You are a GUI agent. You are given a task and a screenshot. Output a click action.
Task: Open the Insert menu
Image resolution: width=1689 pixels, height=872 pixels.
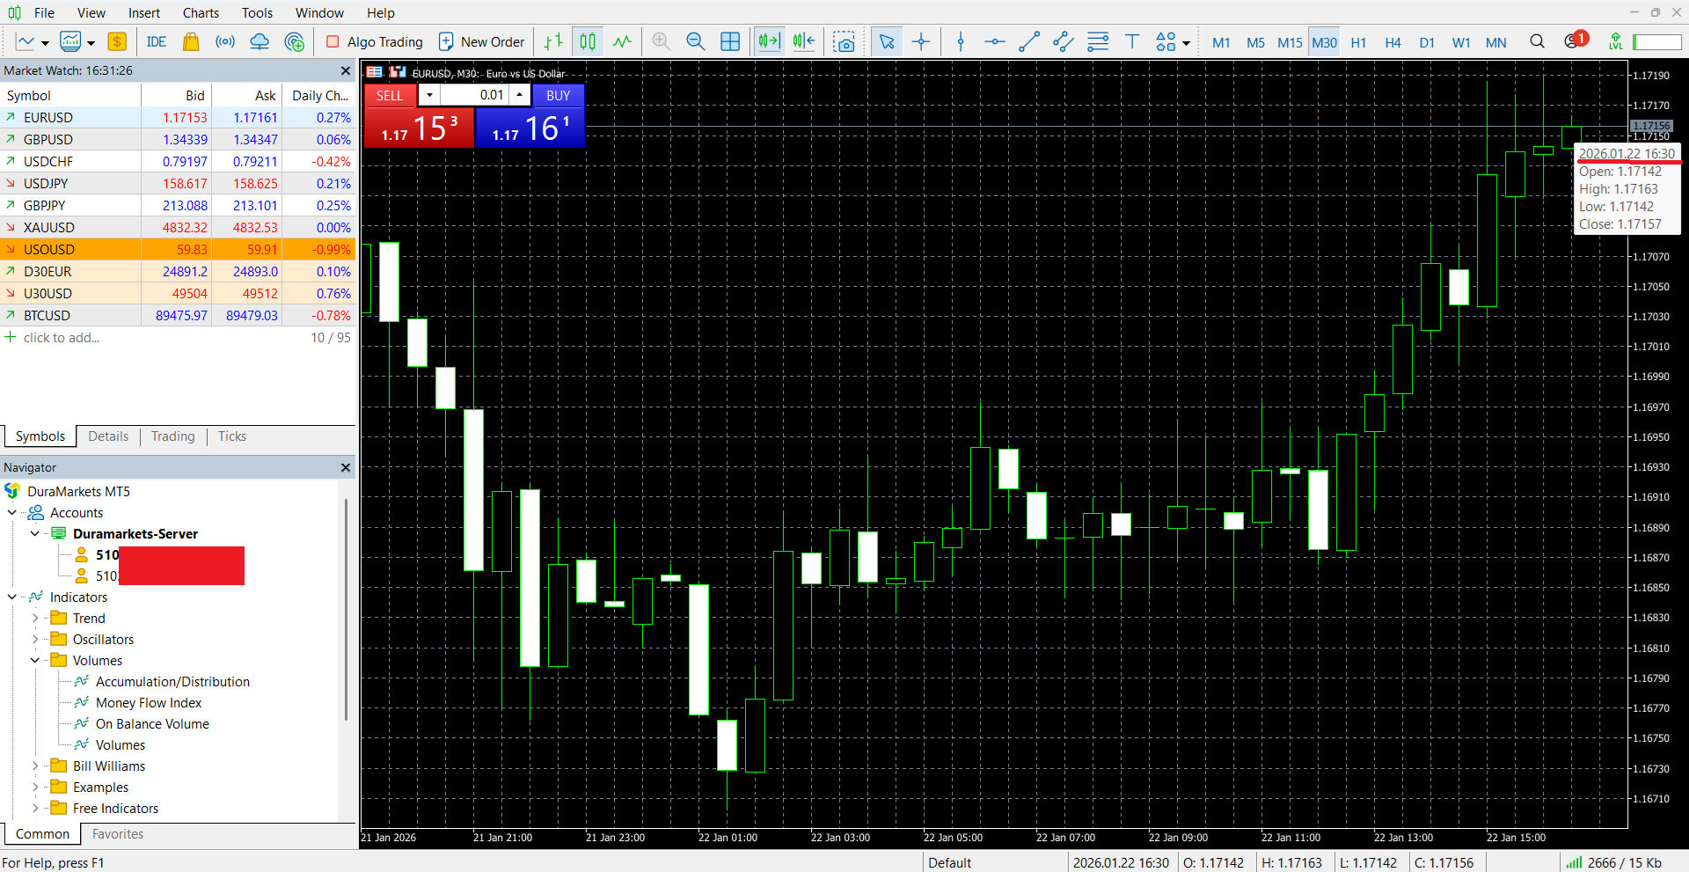(x=144, y=12)
